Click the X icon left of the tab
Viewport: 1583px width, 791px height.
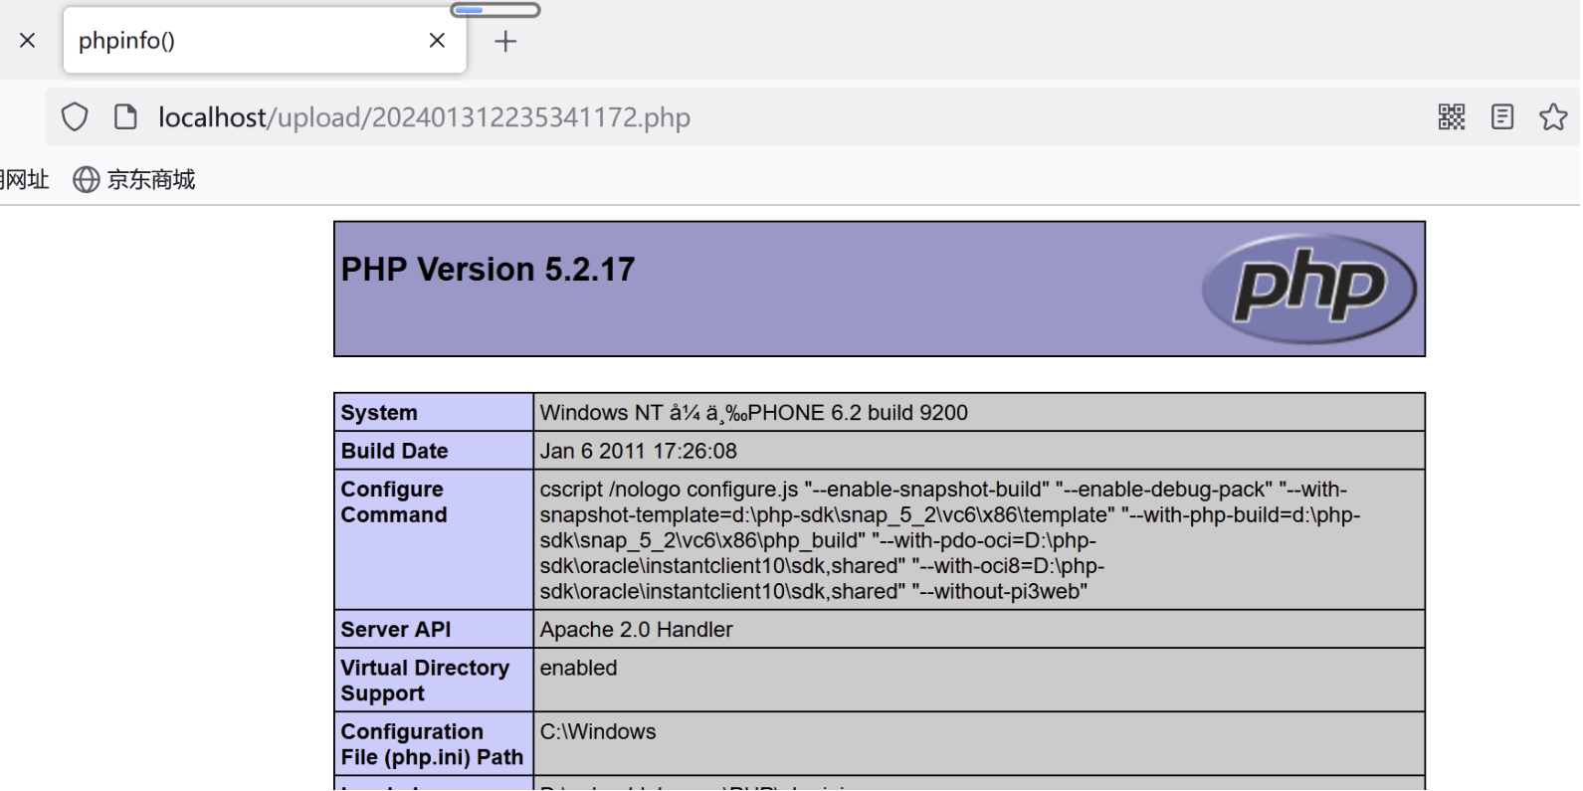(x=28, y=41)
